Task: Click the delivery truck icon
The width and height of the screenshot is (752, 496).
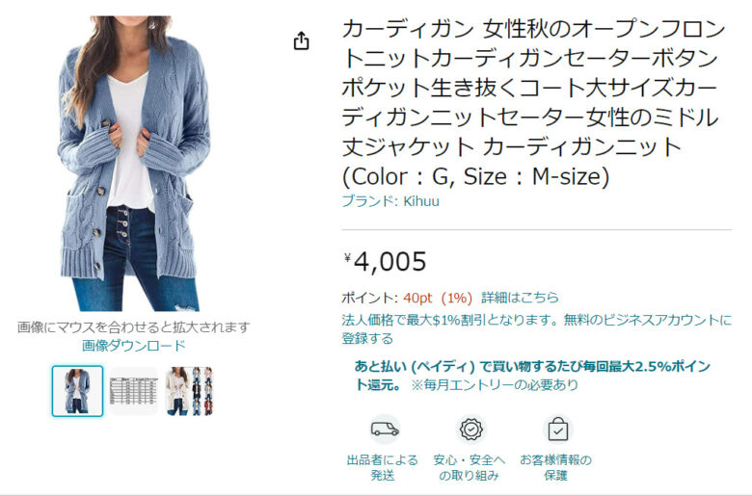Action: pos(384,429)
